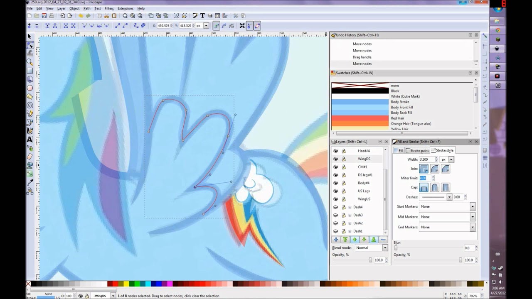Open the Layer menu

click(61, 8)
